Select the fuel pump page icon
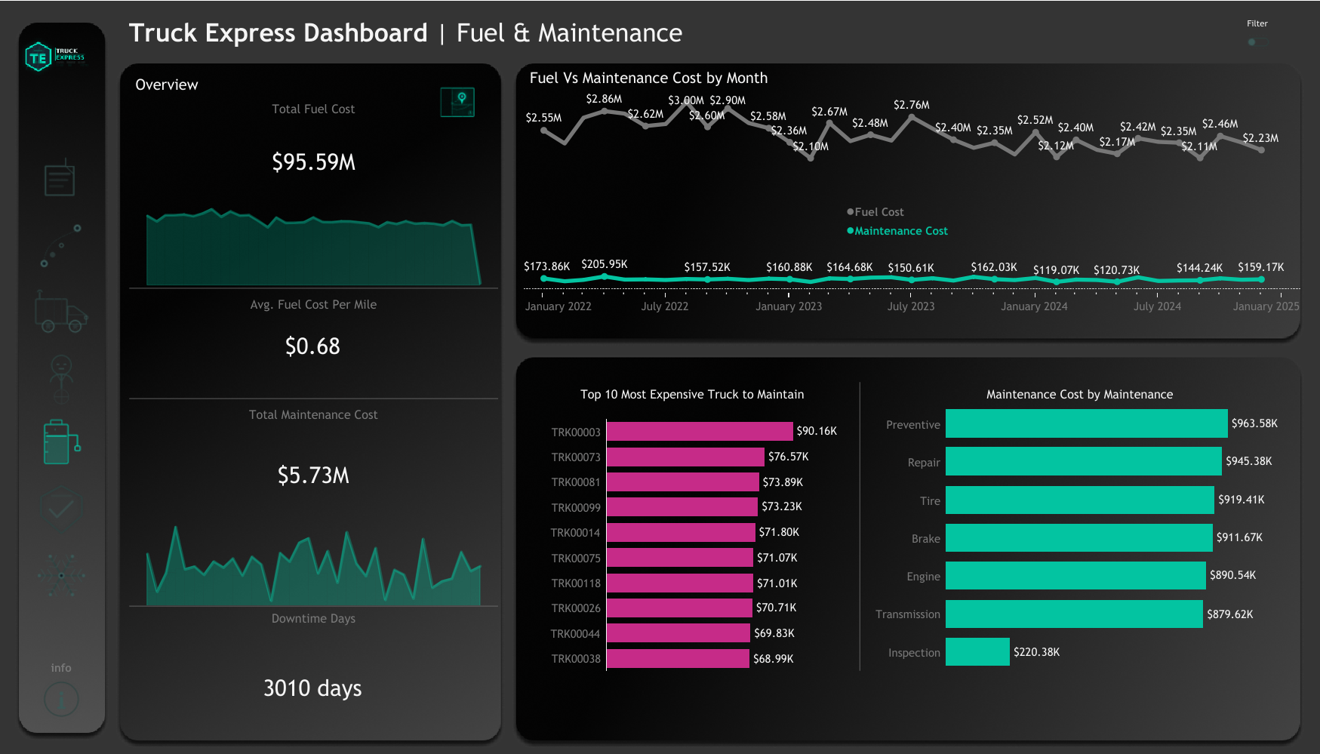Viewport: 1320px width, 754px height. point(62,442)
